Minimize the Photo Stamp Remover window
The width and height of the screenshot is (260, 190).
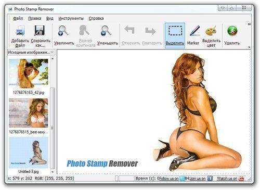pyautogui.click(x=223, y=8)
